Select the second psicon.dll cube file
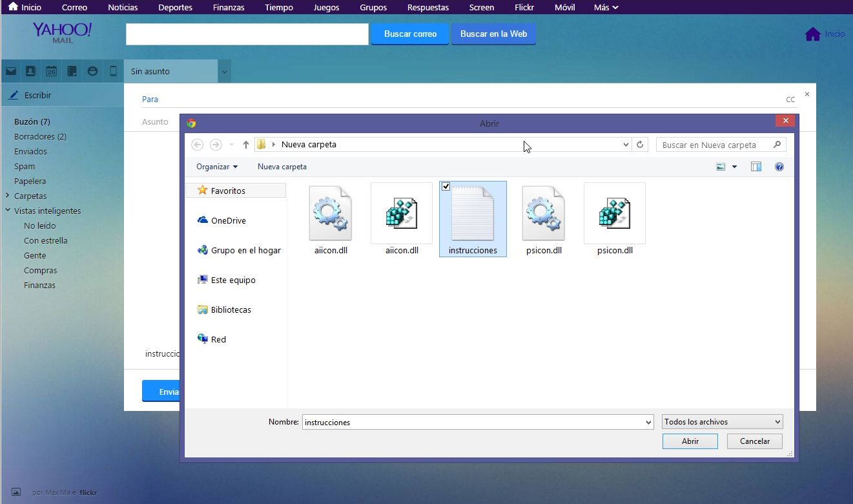The image size is (853, 504). click(615, 220)
